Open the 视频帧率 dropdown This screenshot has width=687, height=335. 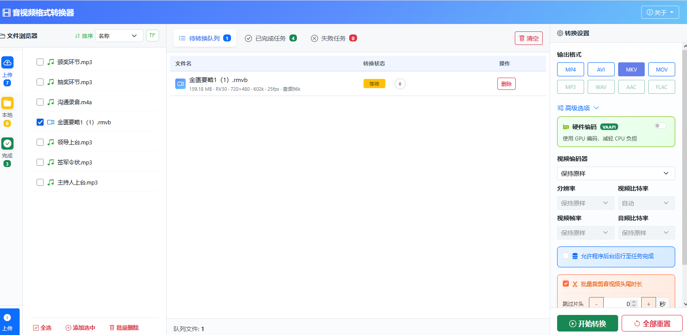[585, 232]
